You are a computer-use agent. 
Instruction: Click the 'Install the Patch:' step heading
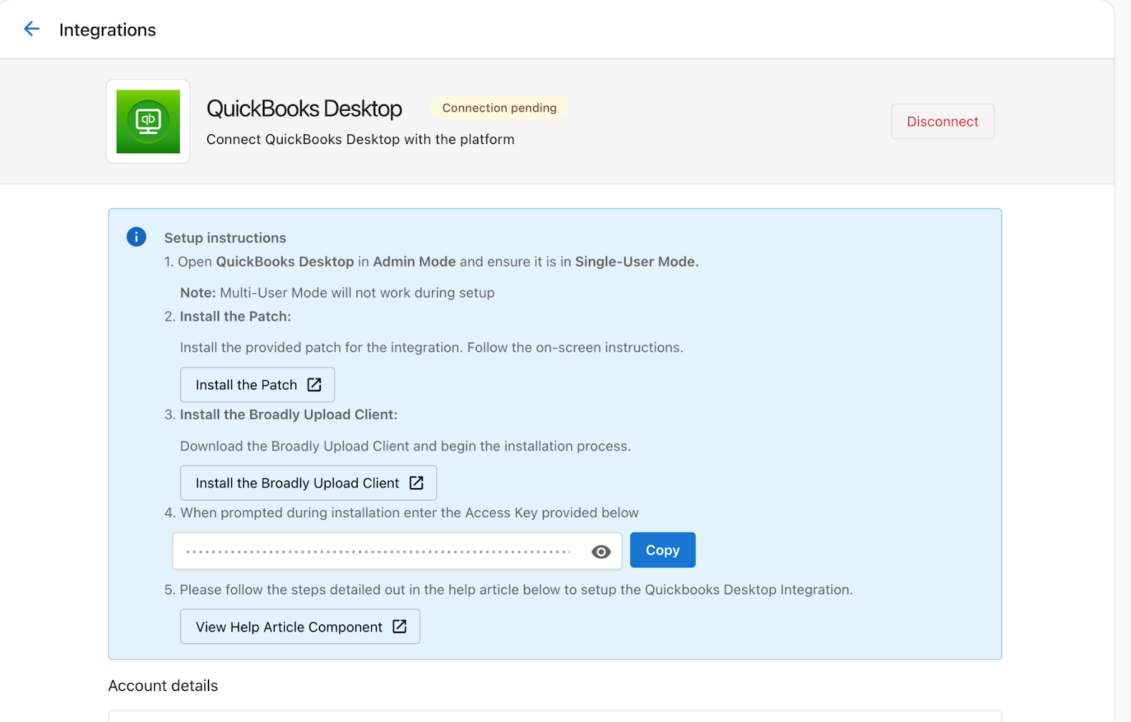click(x=235, y=316)
